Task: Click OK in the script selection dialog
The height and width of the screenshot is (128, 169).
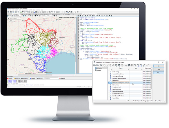Action: (x=159, y=66)
